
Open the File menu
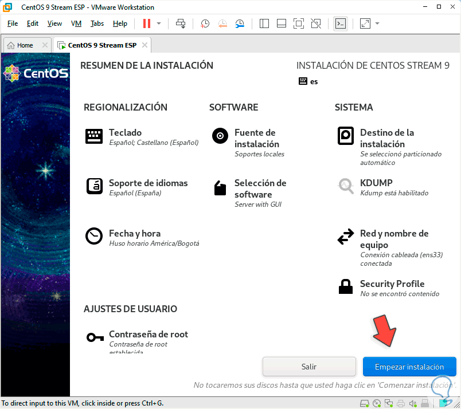point(13,23)
